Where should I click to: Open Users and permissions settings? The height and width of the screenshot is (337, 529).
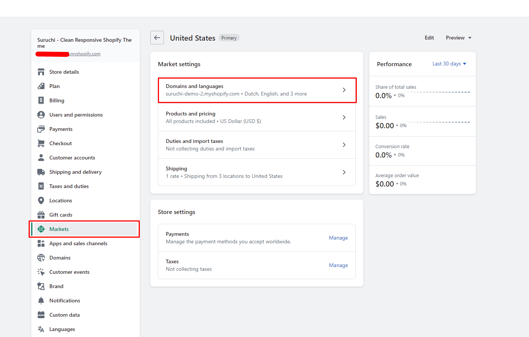76,115
